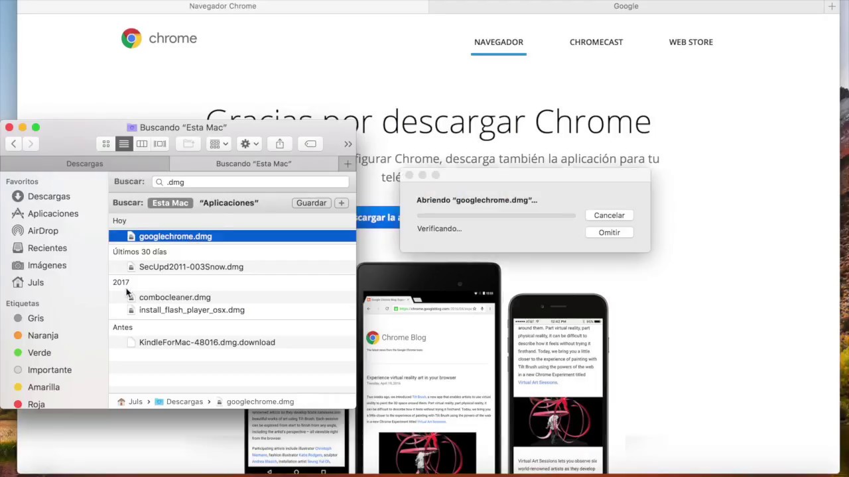Open Aplicaciones in the Finder sidebar
The width and height of the screenshot is (849, 477).
tap(53, 213)
